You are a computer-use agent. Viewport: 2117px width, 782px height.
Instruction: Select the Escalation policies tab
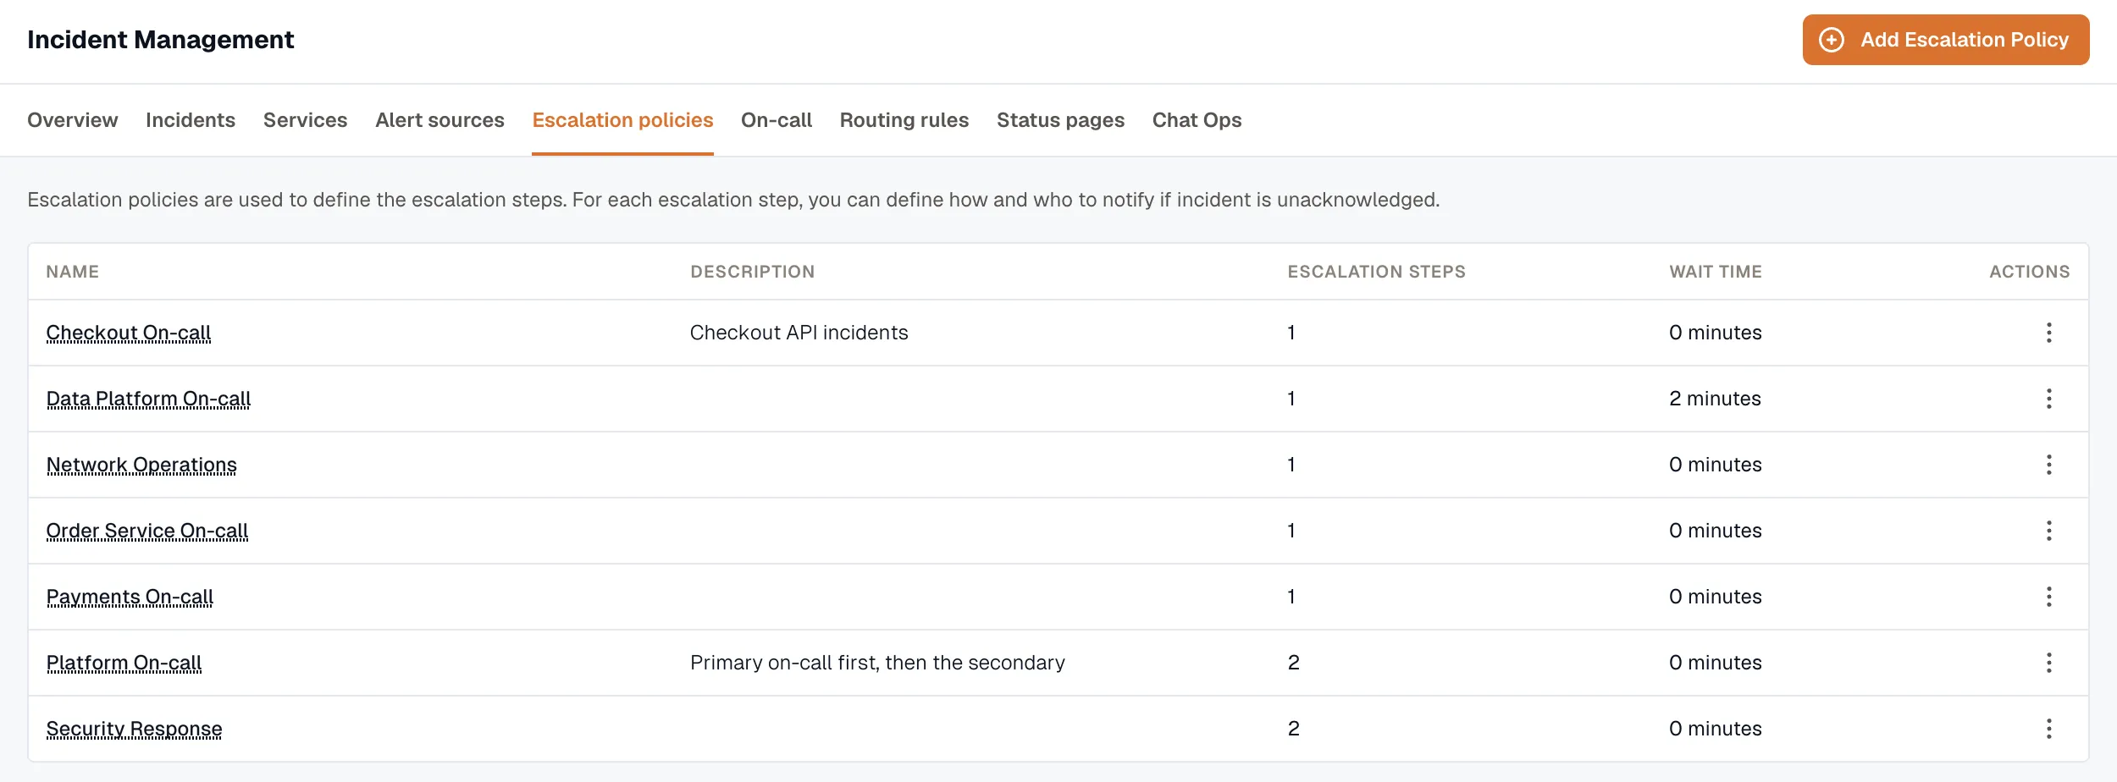pos(622,120)
